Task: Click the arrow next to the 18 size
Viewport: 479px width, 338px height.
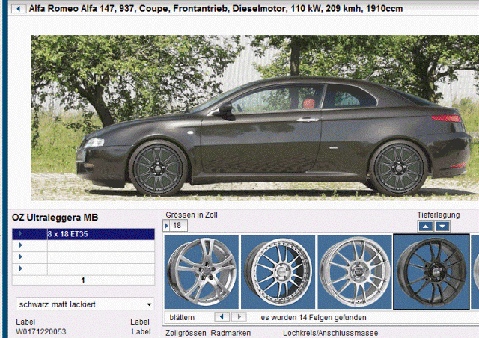Action: pyautogui.click(x=167, y=226)
